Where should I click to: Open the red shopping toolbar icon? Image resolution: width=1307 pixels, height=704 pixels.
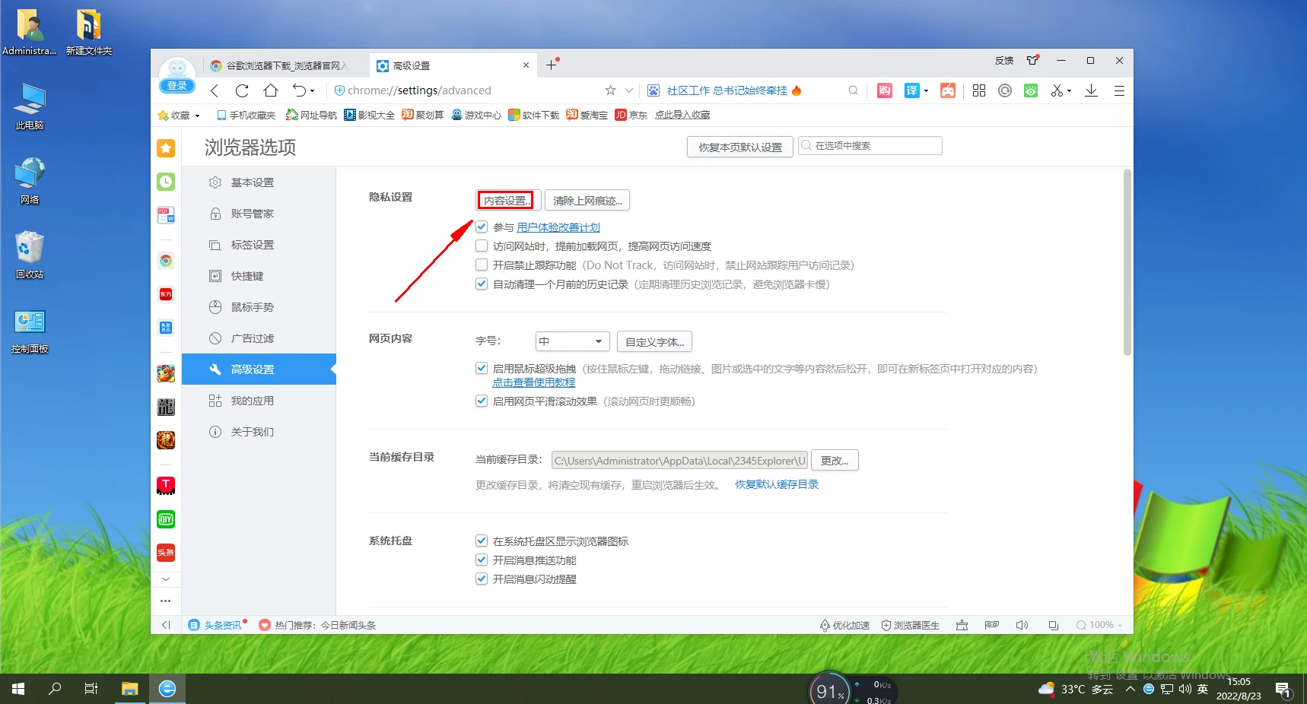coord(885,90)
